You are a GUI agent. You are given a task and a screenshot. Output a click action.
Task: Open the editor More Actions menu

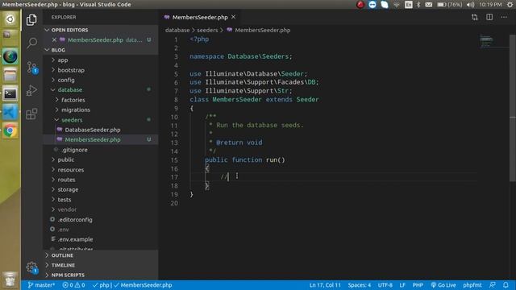coord(504,17)
